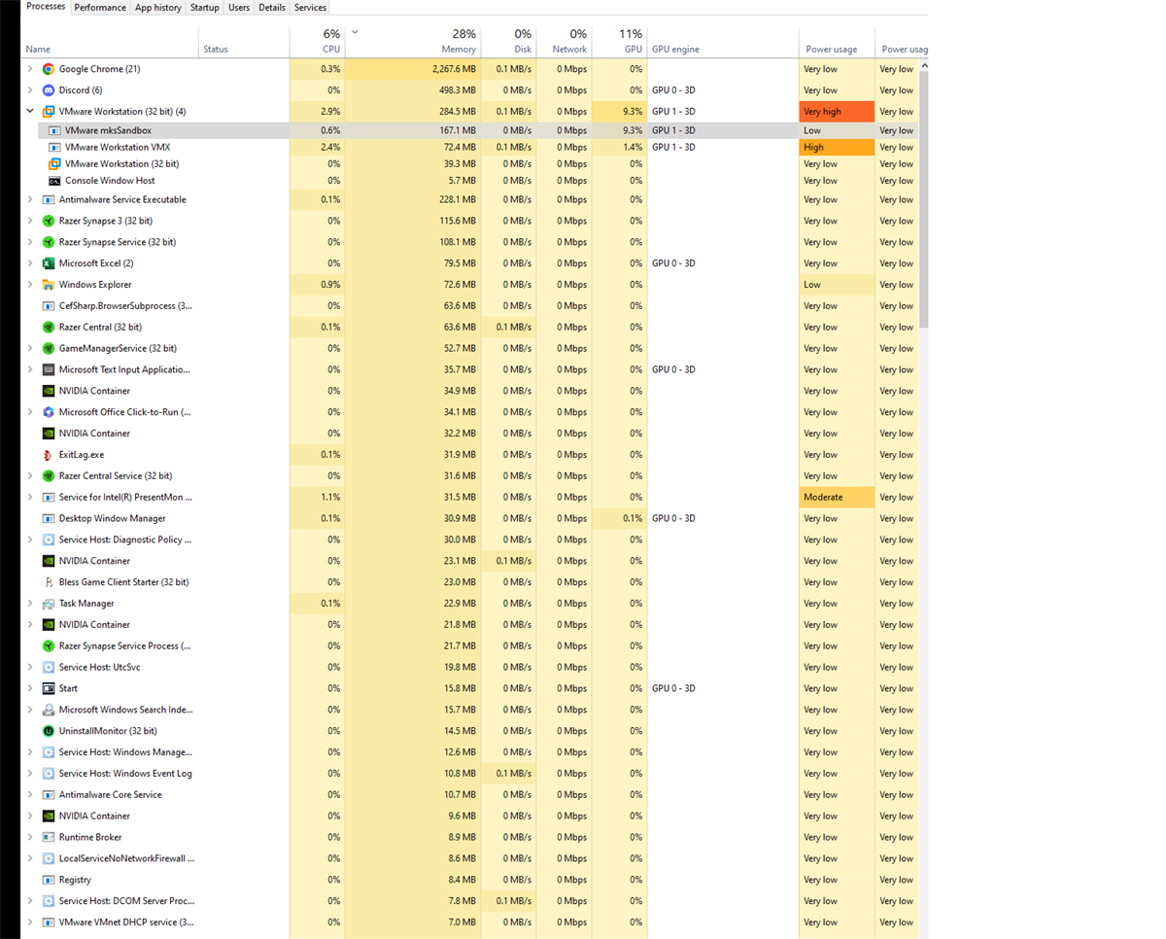Expand the Service for Intel(R) PresentMon row

30,498
